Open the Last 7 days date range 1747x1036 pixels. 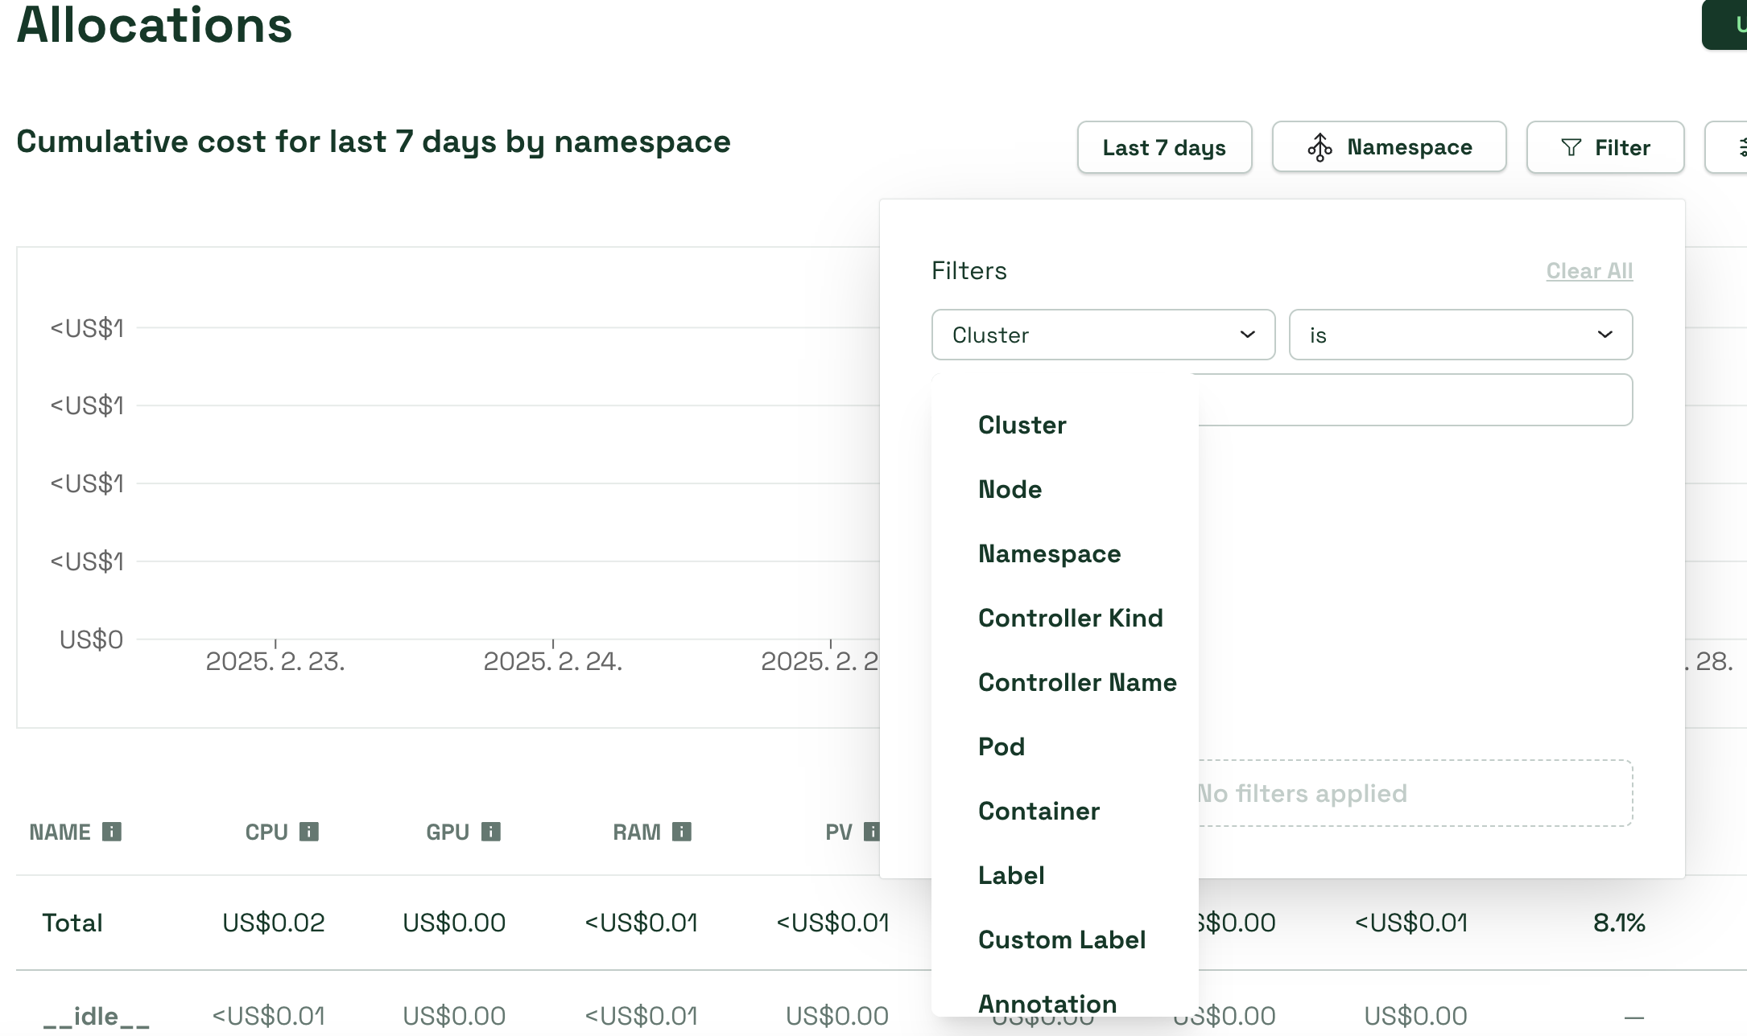click(x=1164, y=147)
